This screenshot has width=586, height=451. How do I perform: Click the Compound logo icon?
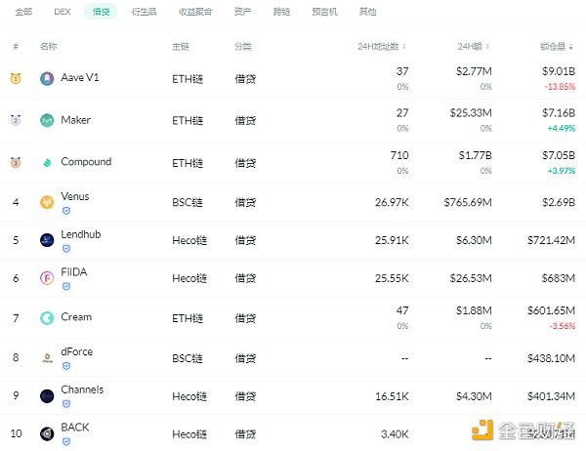(47, 163)
